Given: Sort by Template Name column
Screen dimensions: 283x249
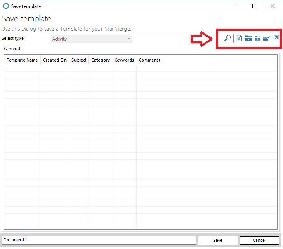Looking at the screenshot, I should (22, 60).
